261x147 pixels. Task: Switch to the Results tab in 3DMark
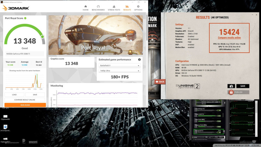pyautogui.click(x=127, y=8)
